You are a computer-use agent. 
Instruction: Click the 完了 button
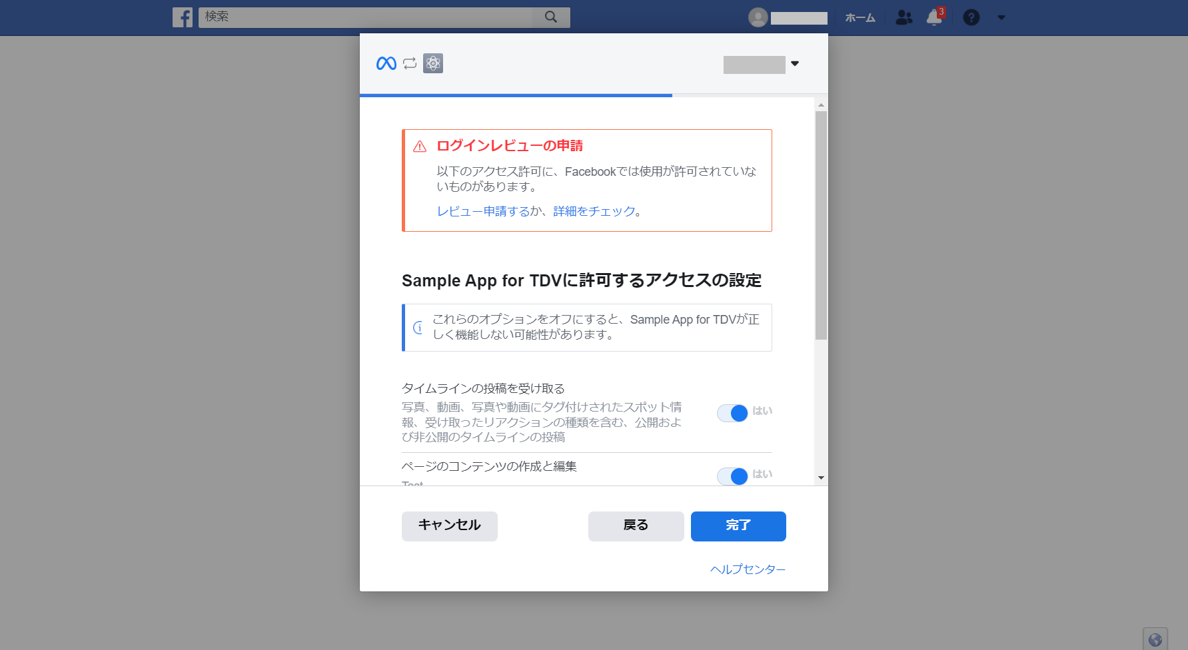738,526
